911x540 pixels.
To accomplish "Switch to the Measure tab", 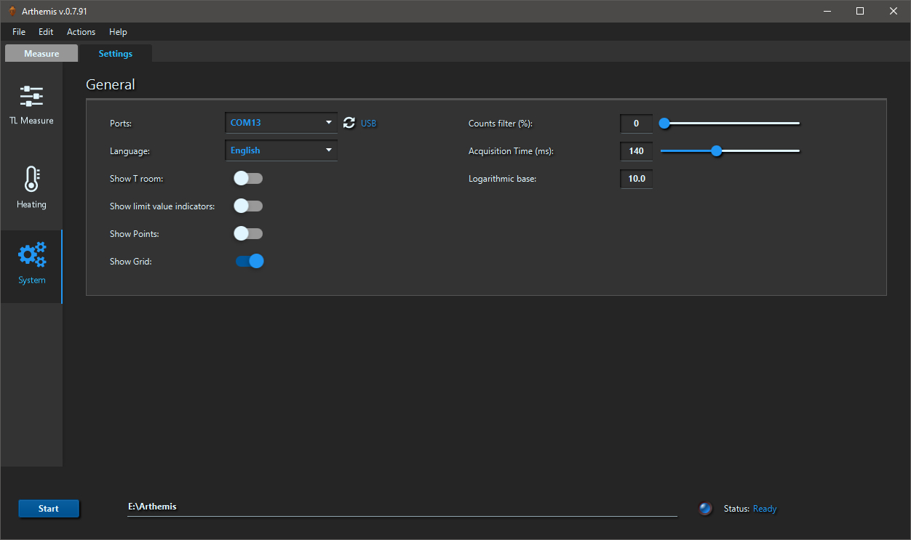I will 41,54.
